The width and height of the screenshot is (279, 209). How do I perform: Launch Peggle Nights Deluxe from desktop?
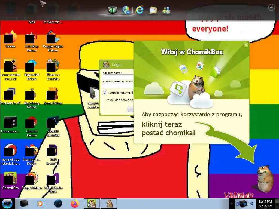[53, 41]
